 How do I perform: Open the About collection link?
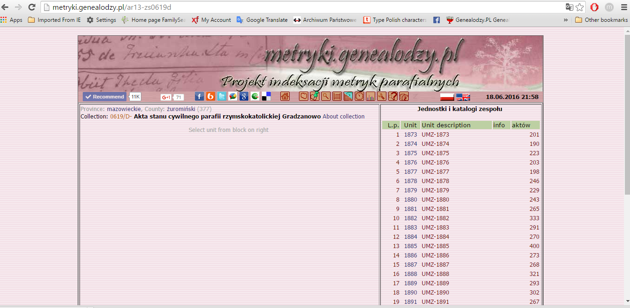[x=343, y=117]
